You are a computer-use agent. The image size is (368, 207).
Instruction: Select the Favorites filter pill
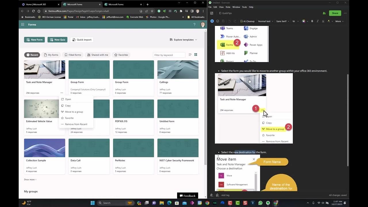[x=121, y=55]
